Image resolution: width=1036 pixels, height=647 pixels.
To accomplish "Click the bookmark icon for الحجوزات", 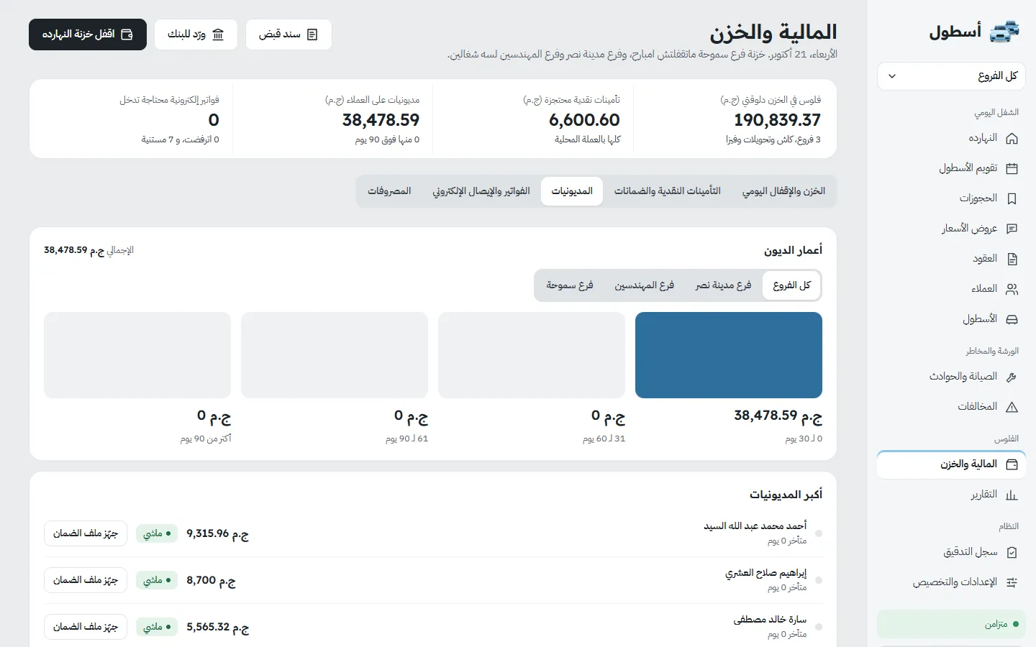I will 1012,198.
